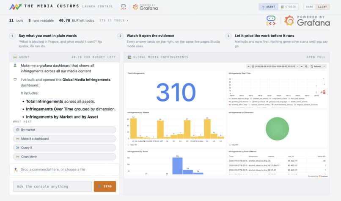Switch to Agent mode
341x201 pixels.
point(268,7)
